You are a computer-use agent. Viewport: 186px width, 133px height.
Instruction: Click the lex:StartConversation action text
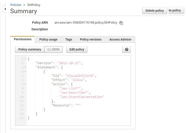click(x=82, y=97)
